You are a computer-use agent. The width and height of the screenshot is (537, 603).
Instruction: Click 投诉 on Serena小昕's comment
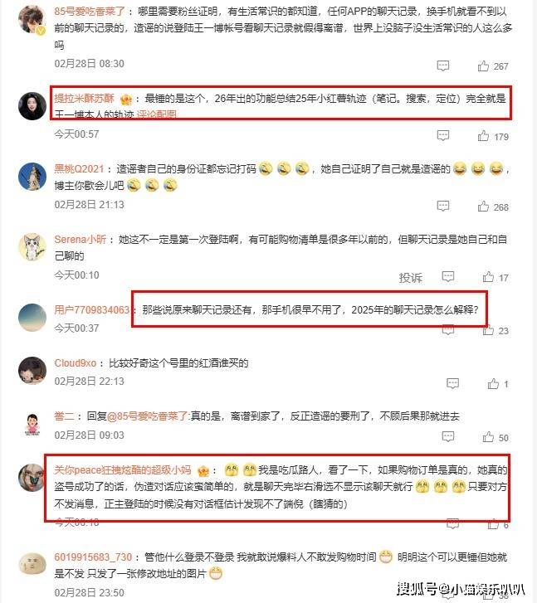coord(410,278)
